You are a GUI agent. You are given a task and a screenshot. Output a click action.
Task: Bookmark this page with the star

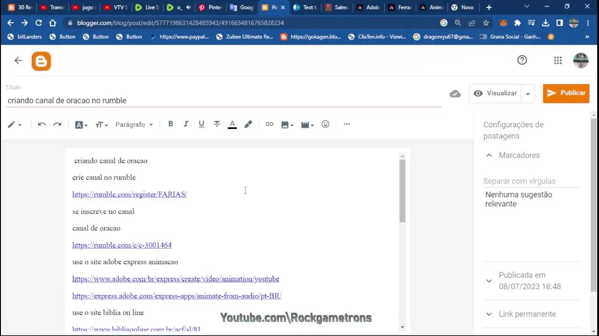(x=486, y=22)
